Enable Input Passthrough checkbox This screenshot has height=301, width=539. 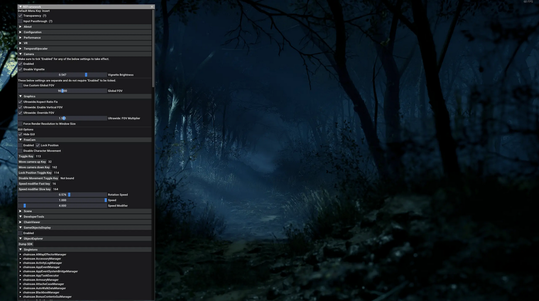tap(20, 21)
